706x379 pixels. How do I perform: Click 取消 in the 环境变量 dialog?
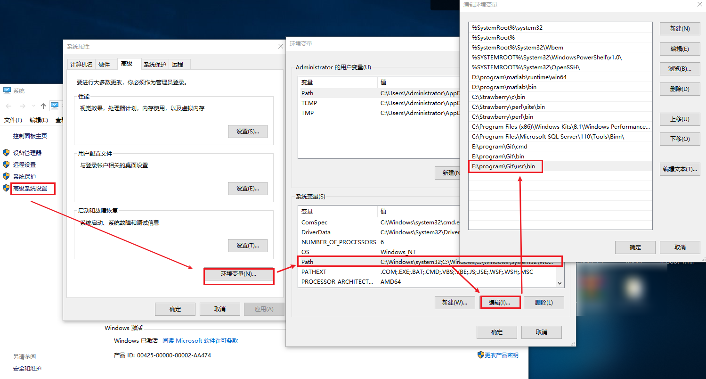click(x=542, y=332)
